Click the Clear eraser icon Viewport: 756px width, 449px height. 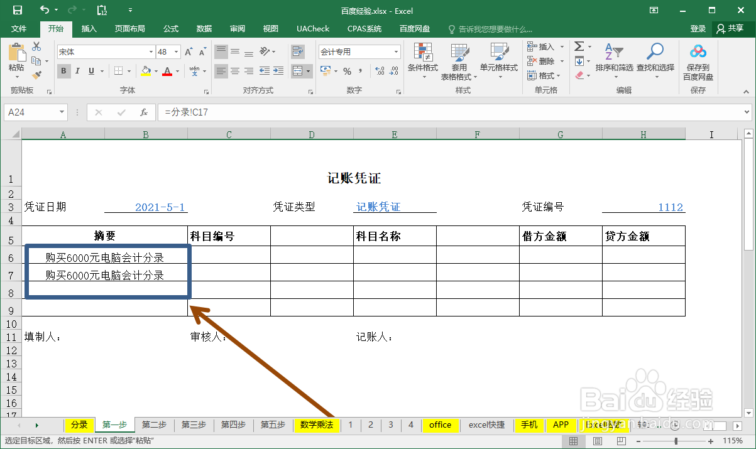pos(579,75)
